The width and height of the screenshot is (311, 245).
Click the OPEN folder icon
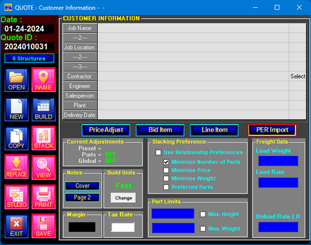point(17,80)
